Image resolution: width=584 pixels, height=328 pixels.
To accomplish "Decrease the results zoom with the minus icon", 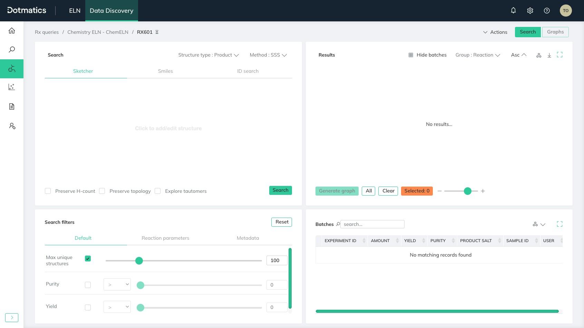I will 439,191.
